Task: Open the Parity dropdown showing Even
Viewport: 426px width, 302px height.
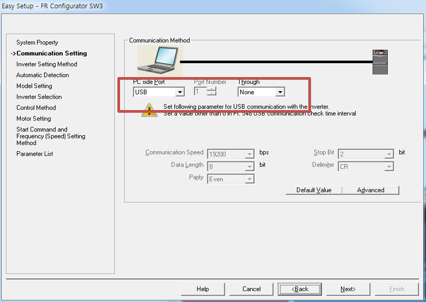Action: (231, 179)
